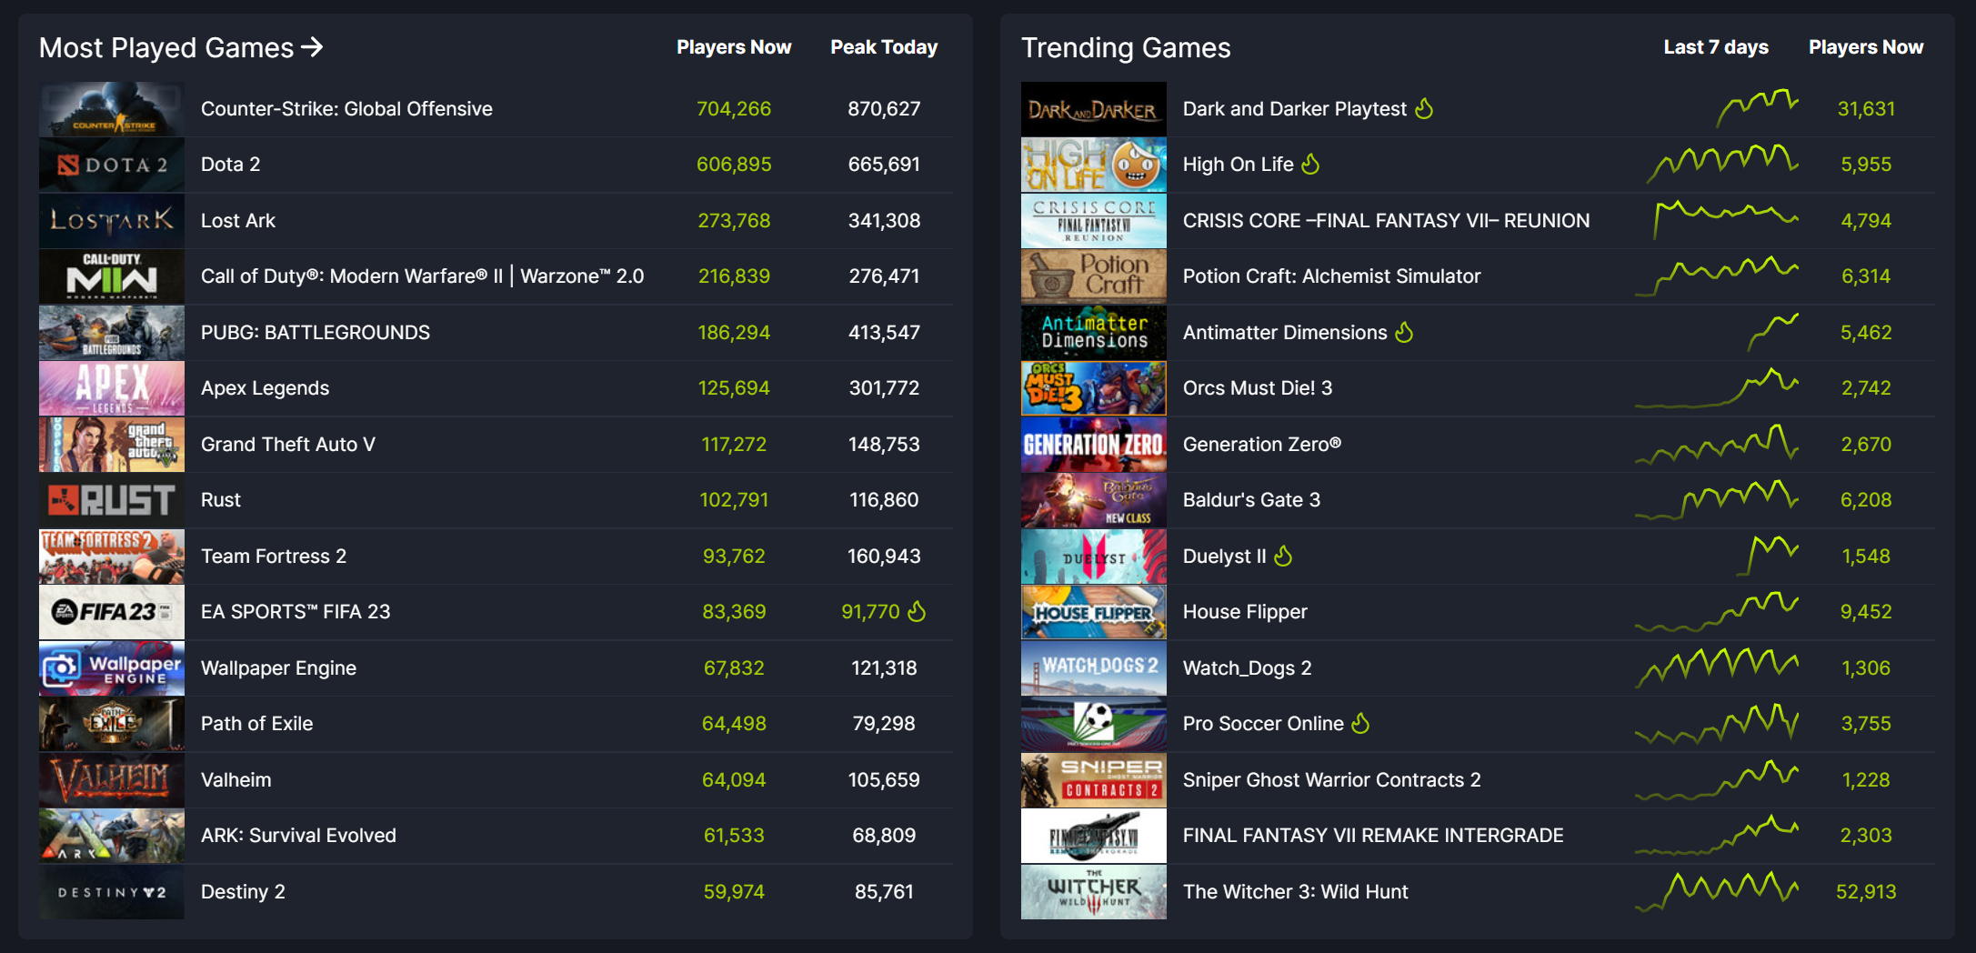Click the Witcher 3 cover thumbnail
Viewport: 1976px width, 953px height.
pyautogui.click(x=1094, y=892)
